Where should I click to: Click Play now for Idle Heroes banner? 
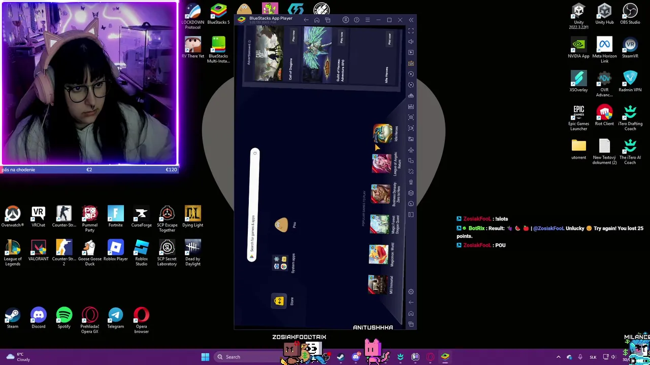pyautogui.click(x=389, y=39)
